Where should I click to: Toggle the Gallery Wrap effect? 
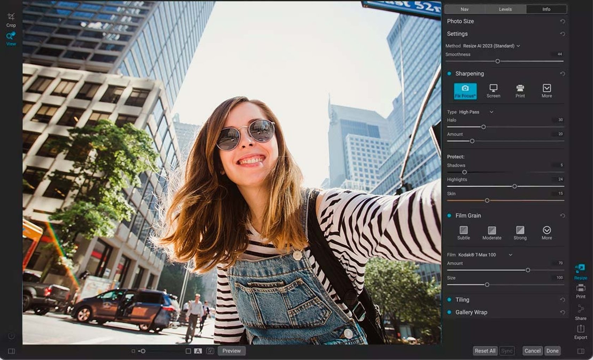click(449, 312)
